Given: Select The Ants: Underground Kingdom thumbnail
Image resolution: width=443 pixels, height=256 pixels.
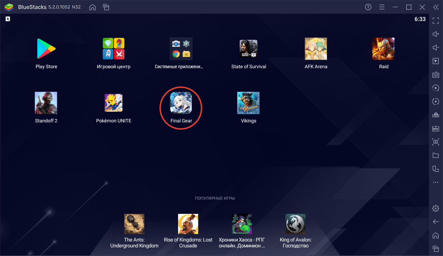Looking at the screenshot, I should (x=134, y=224).
